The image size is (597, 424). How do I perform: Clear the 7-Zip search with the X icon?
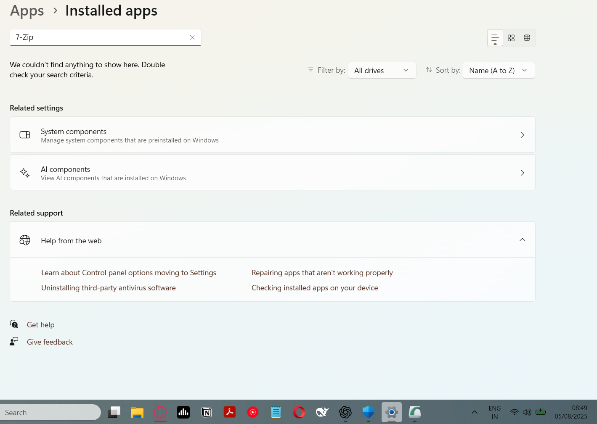pyautogui.click(x=192, y=37)
